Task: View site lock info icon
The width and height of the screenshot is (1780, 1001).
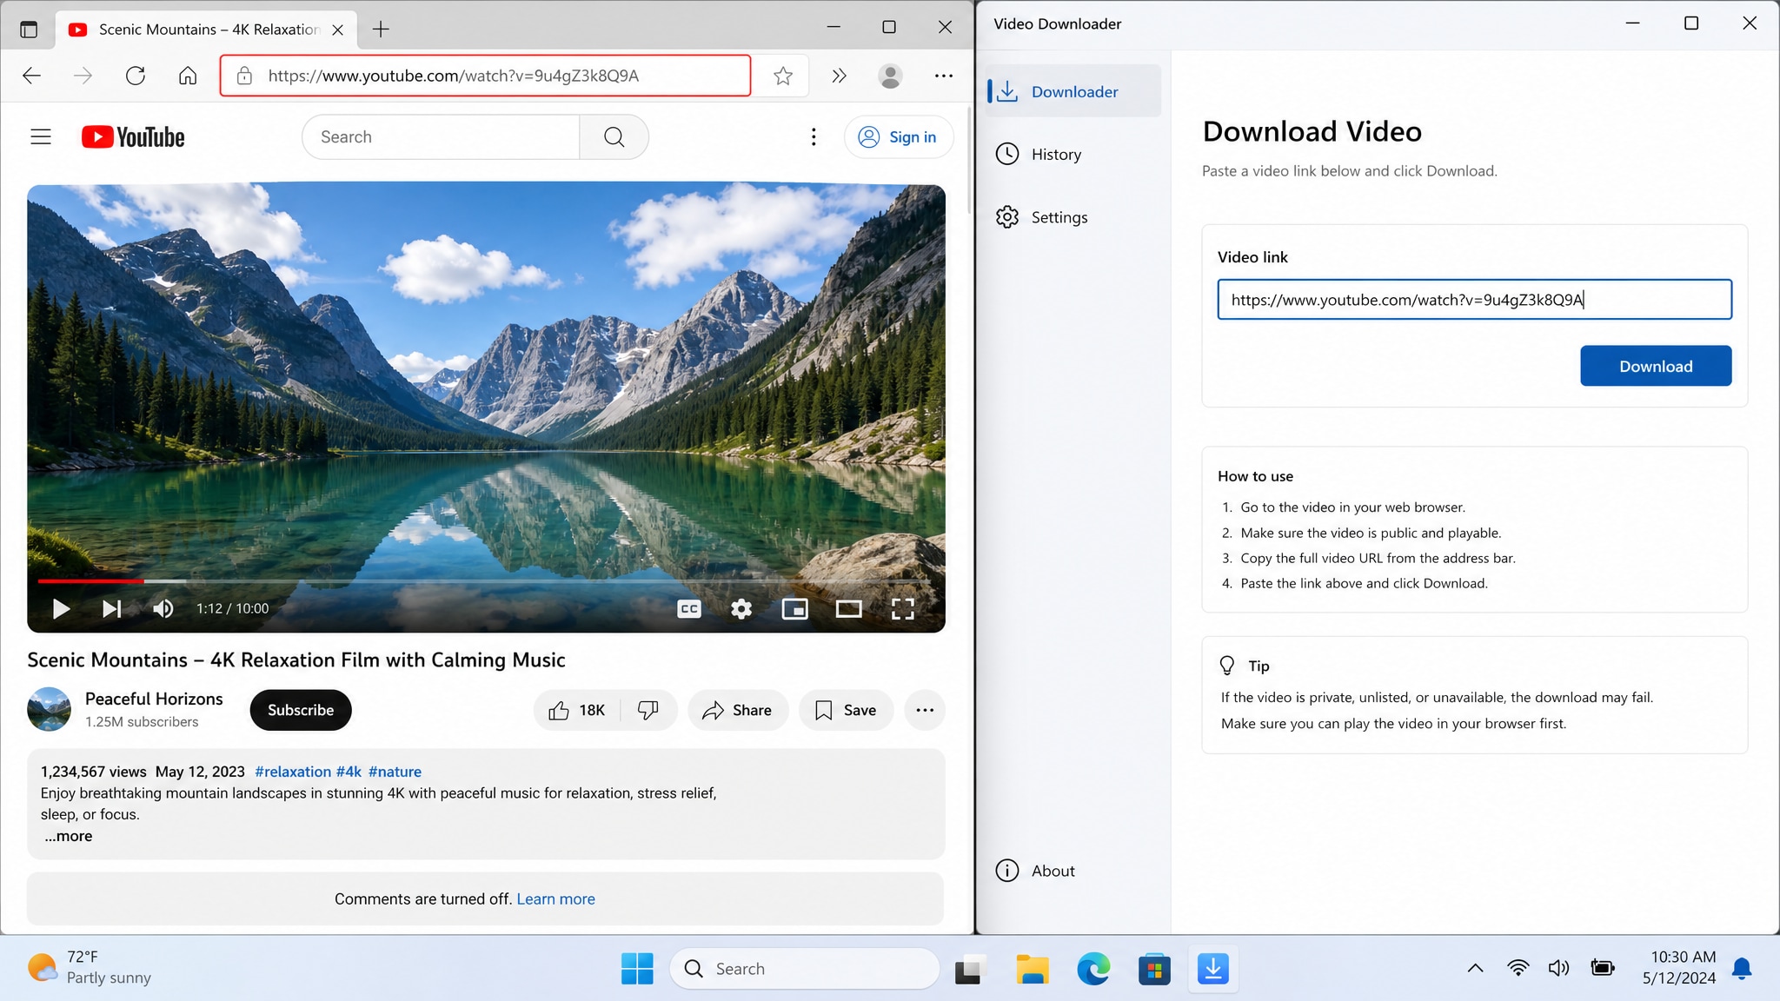Action: coord(245,76)
